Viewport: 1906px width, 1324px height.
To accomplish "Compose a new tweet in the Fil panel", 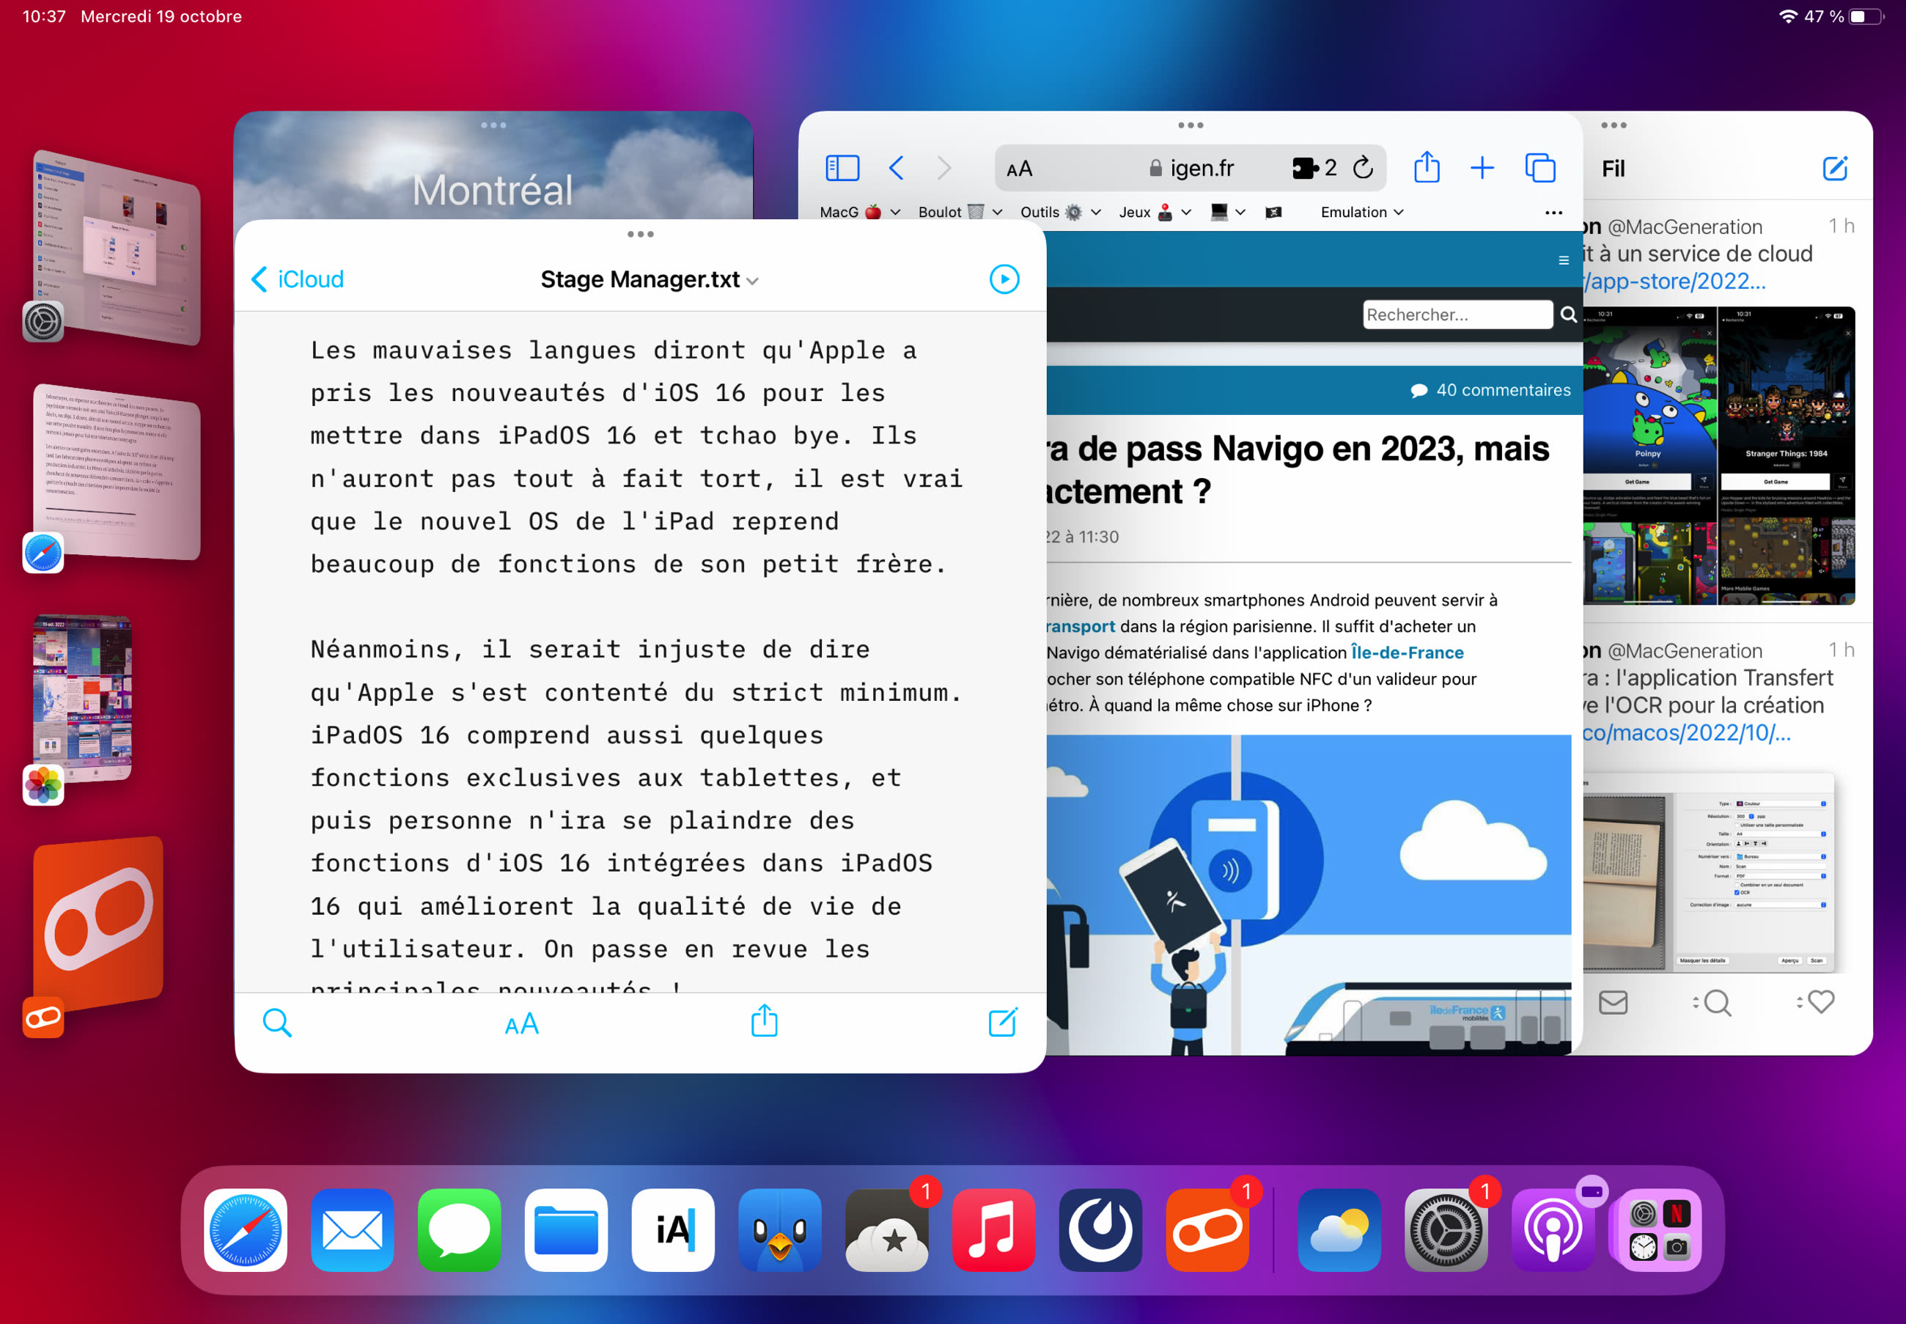I will click(x=1836, y=169).
